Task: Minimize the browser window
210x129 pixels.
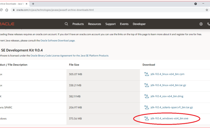Action: click(203, 4)
